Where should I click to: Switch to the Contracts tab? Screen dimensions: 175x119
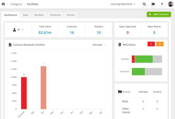click(55, 15)
